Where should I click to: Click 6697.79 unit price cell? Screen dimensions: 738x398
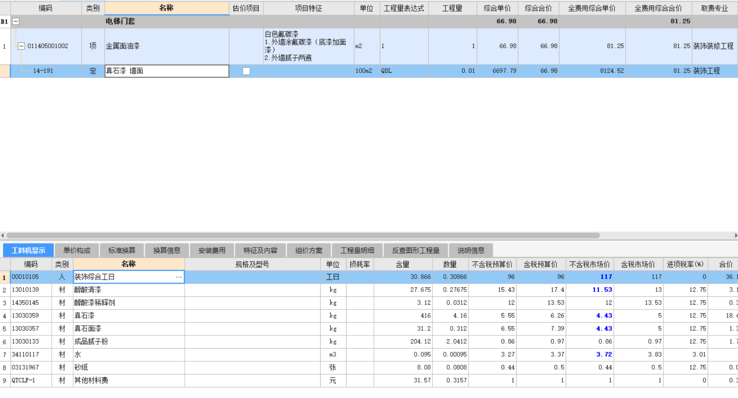[497, 71]
